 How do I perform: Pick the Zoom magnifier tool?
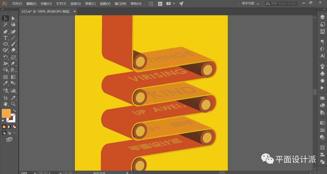click(x=13, y=104)
